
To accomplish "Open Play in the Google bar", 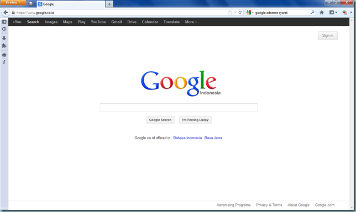I will point(81,22).
